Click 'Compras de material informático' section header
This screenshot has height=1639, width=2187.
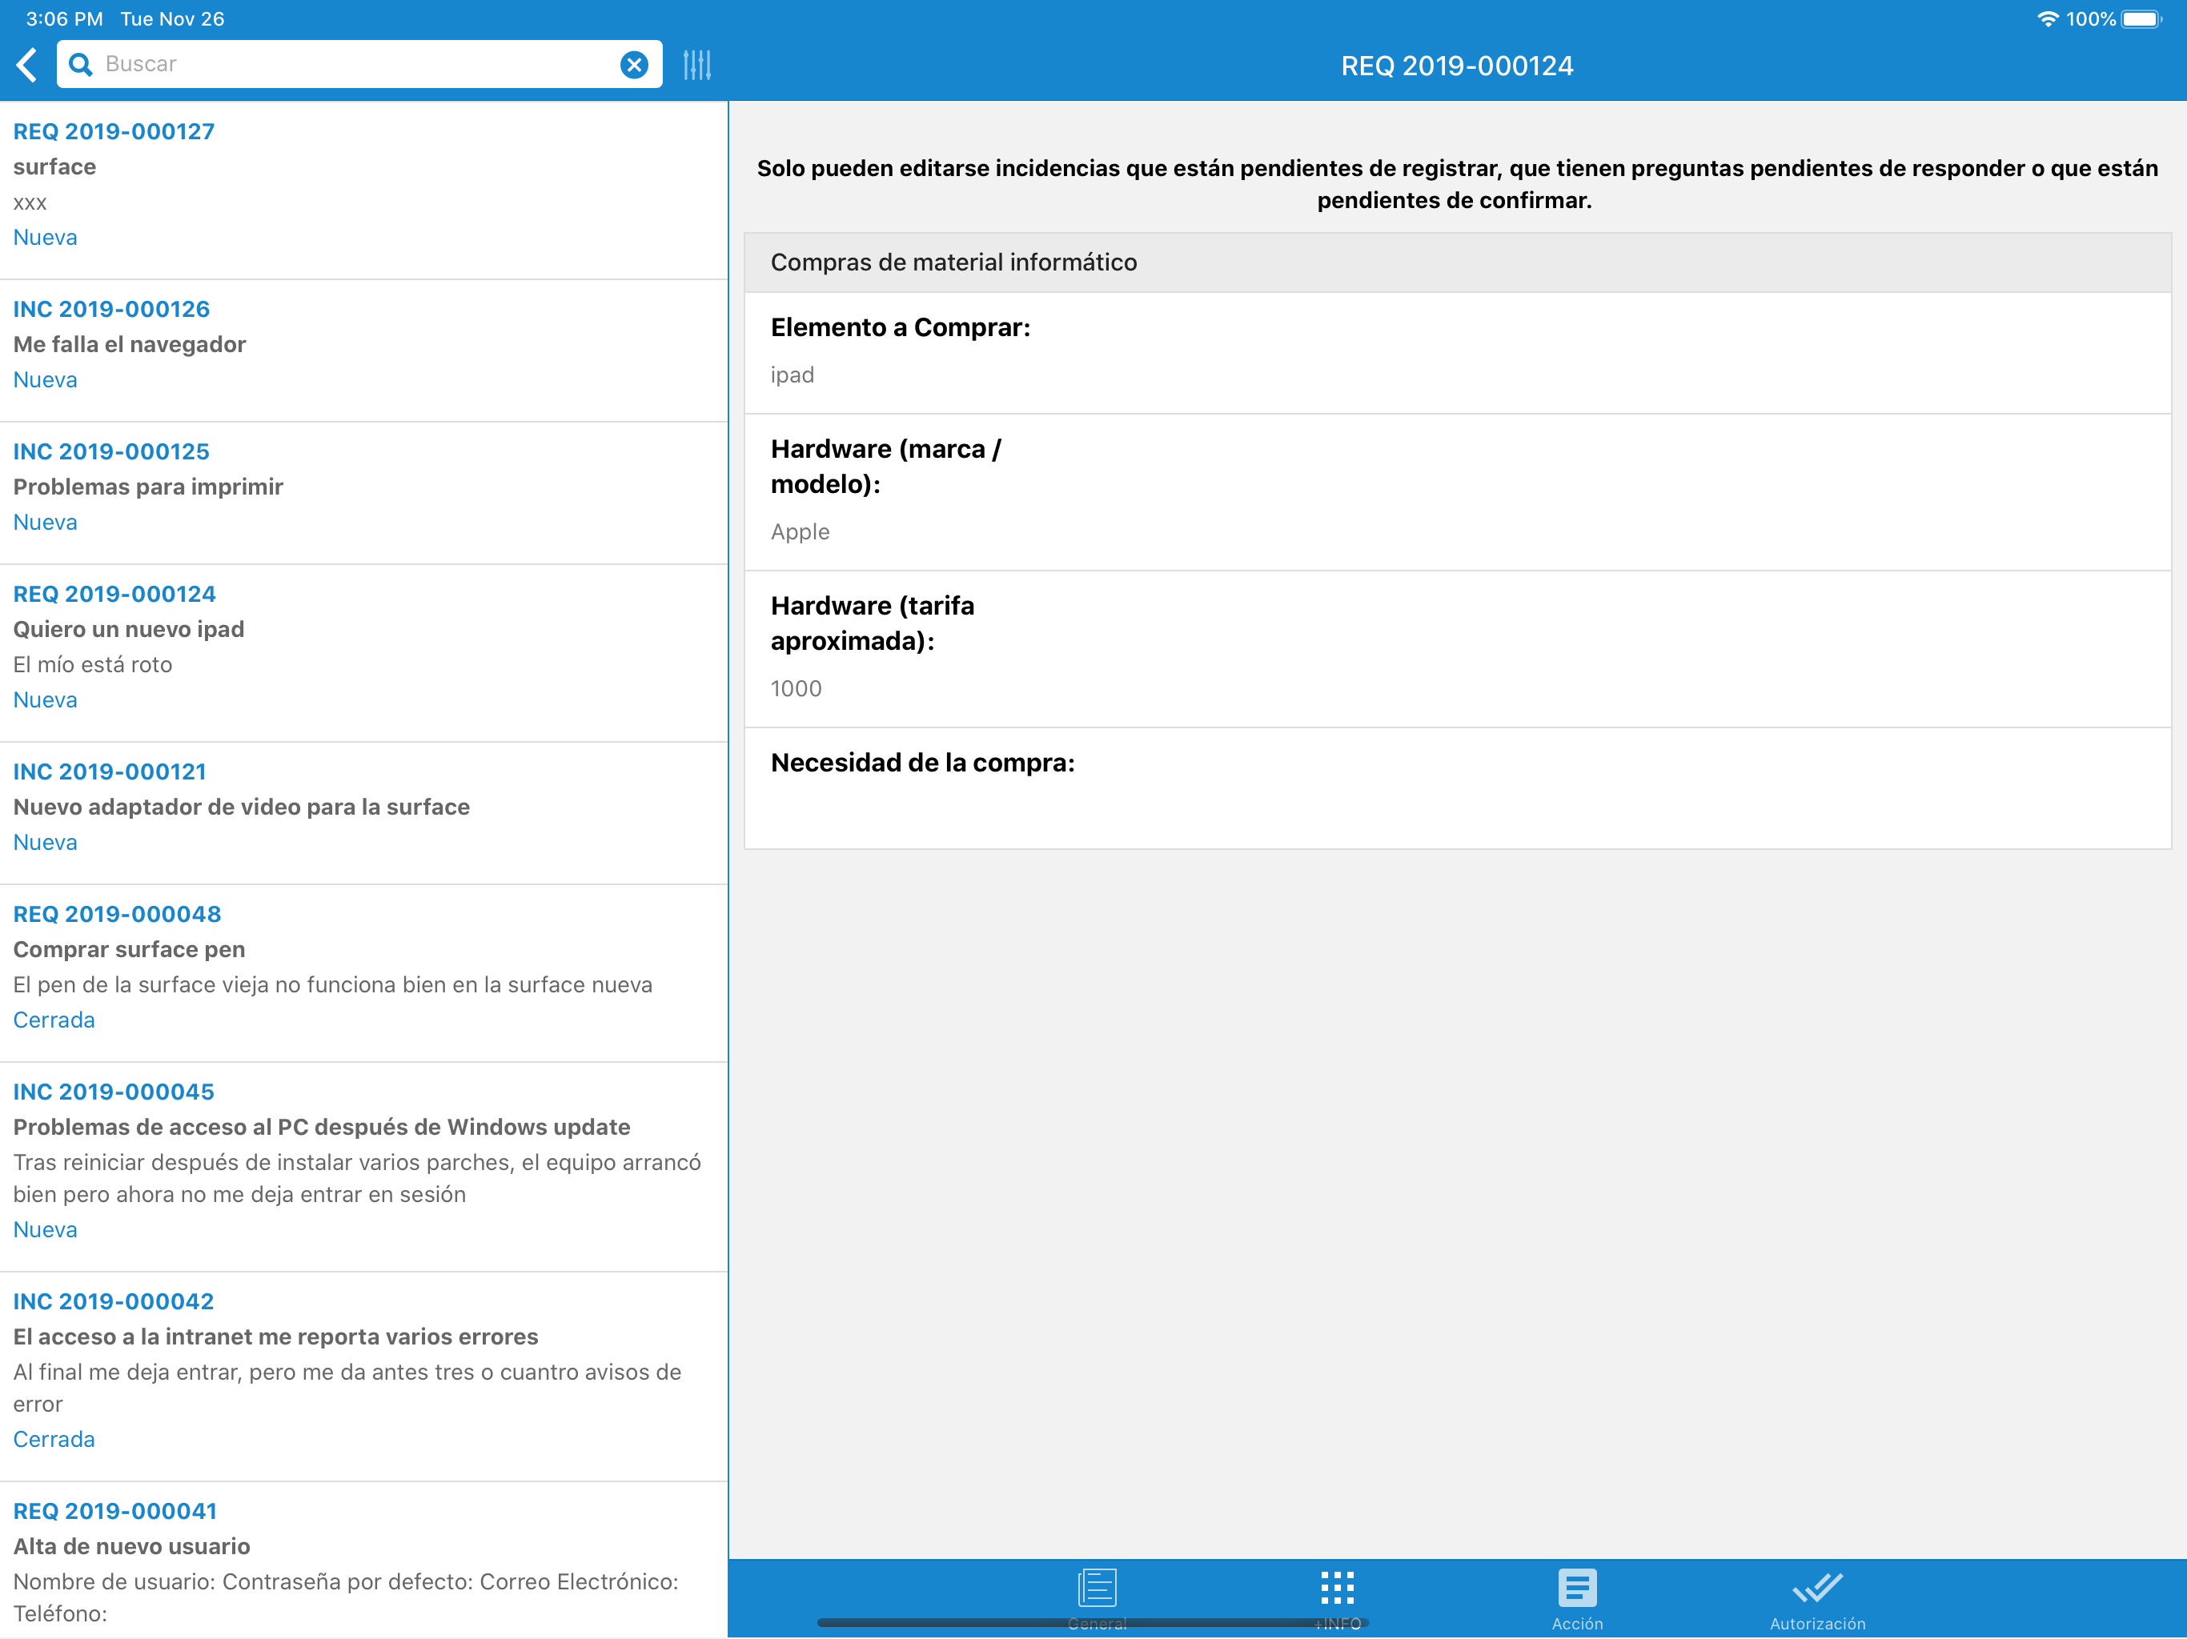click(1458, 262)
